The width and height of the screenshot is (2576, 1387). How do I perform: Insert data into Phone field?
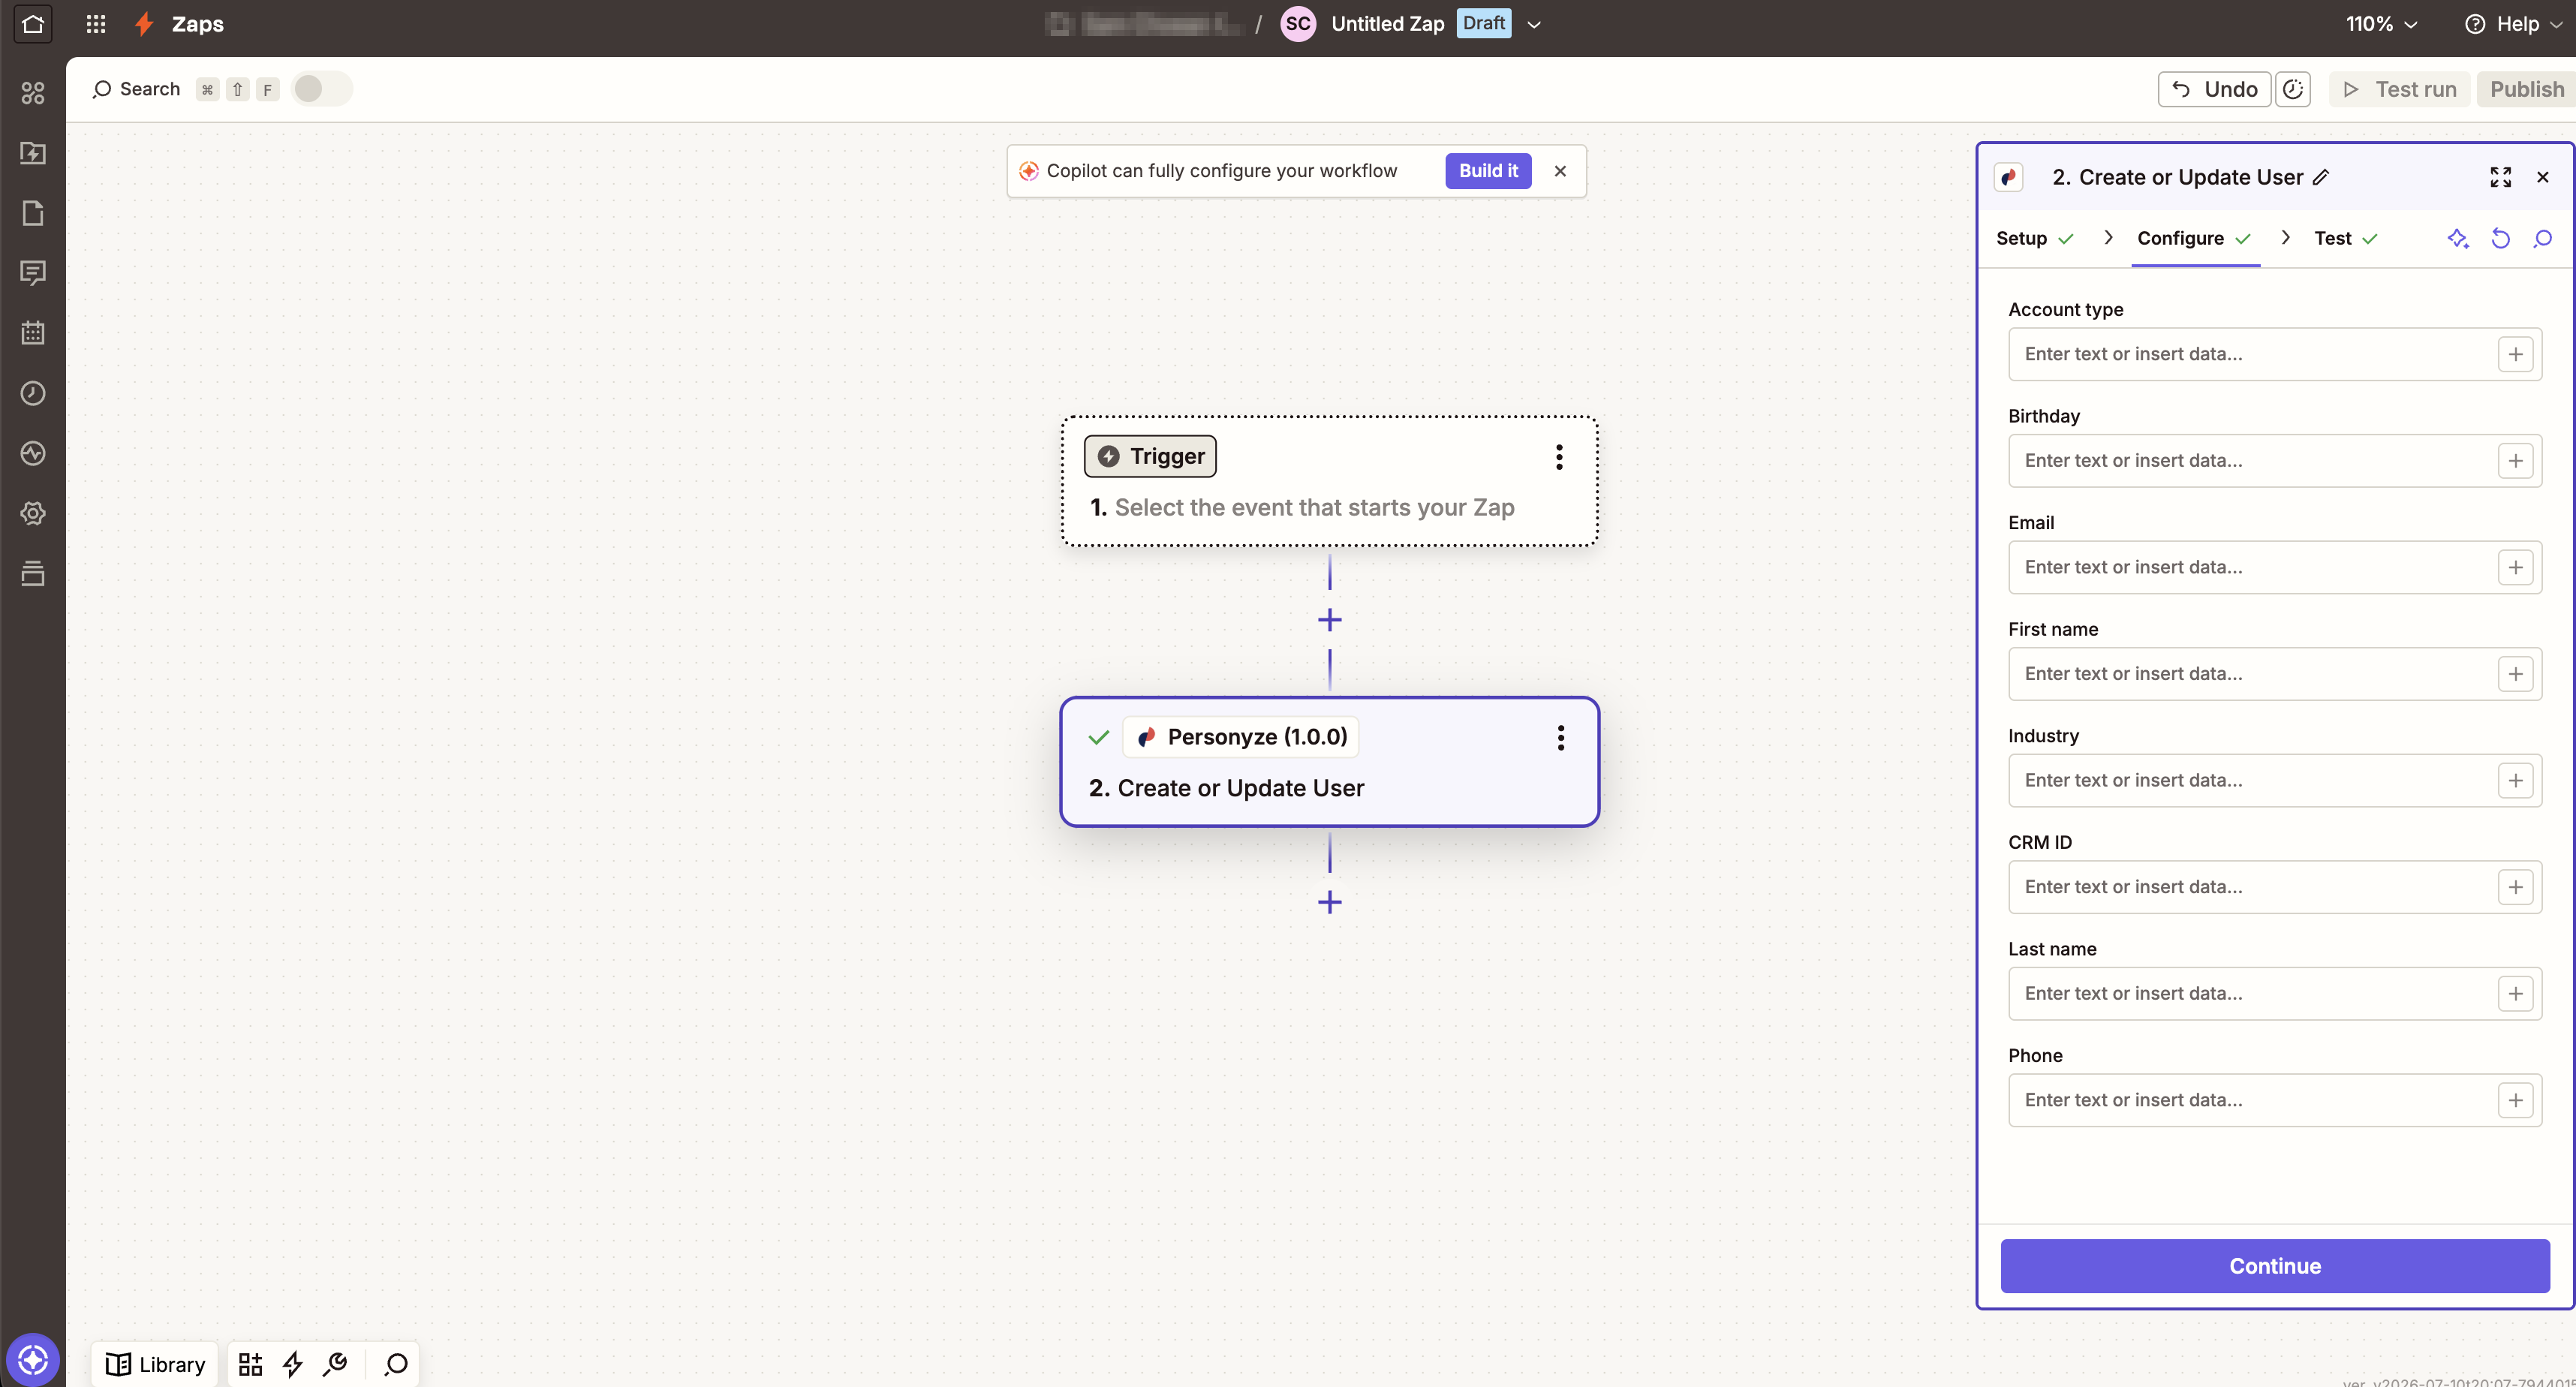pos(2515,1100)
